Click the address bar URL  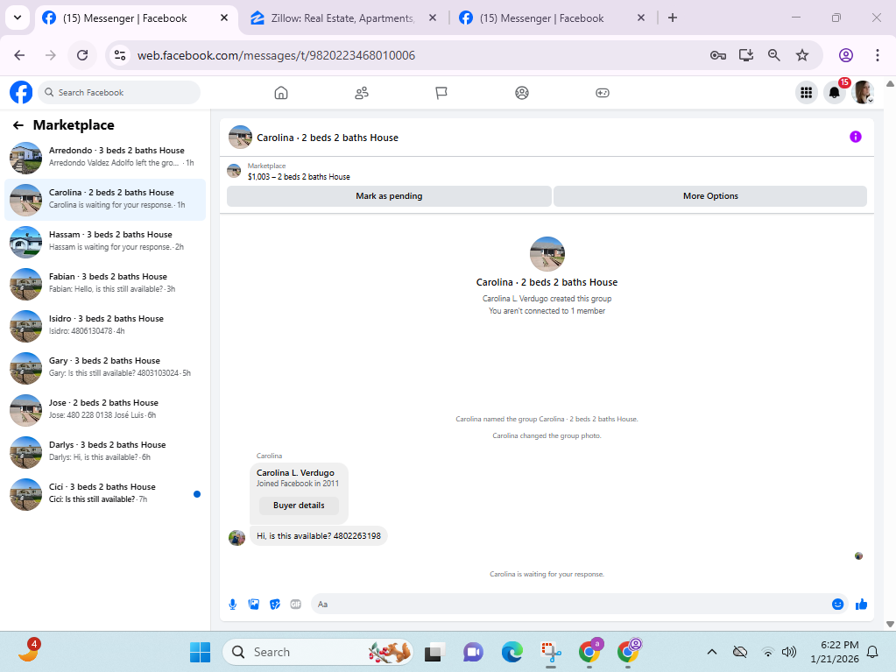click(276, 55)
